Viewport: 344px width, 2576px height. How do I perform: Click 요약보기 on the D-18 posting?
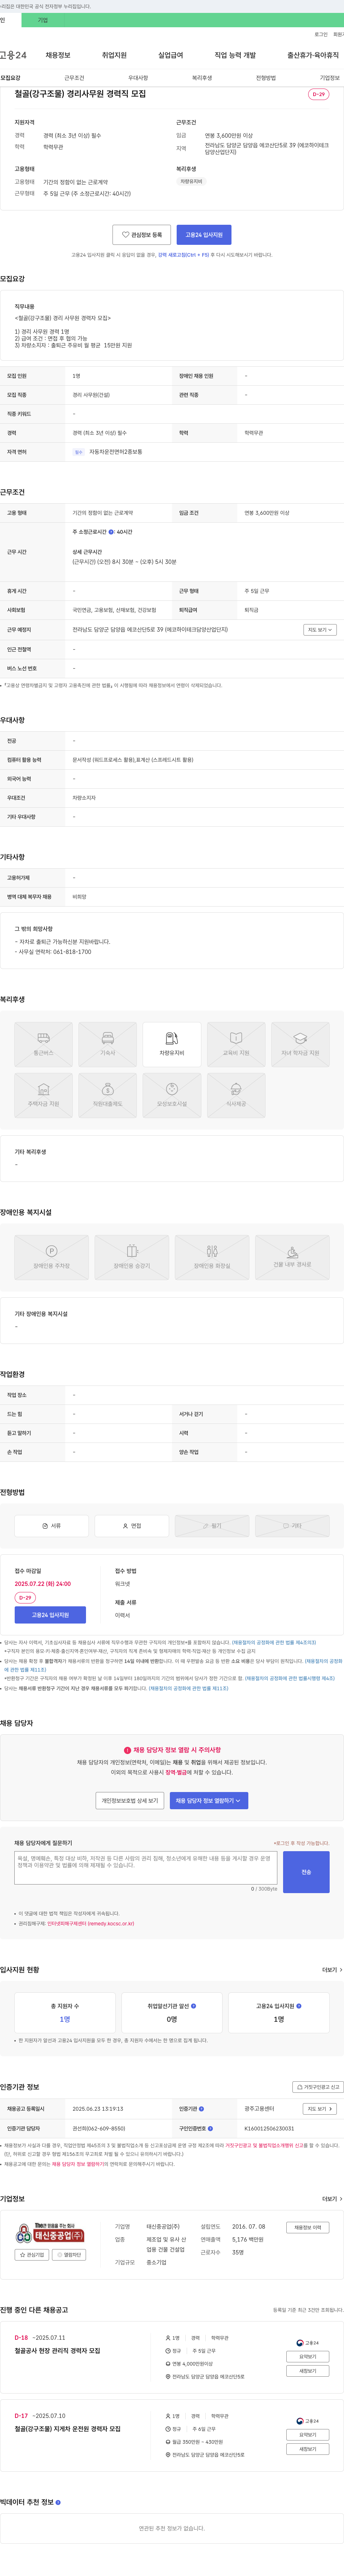(x=308, y=2357)
